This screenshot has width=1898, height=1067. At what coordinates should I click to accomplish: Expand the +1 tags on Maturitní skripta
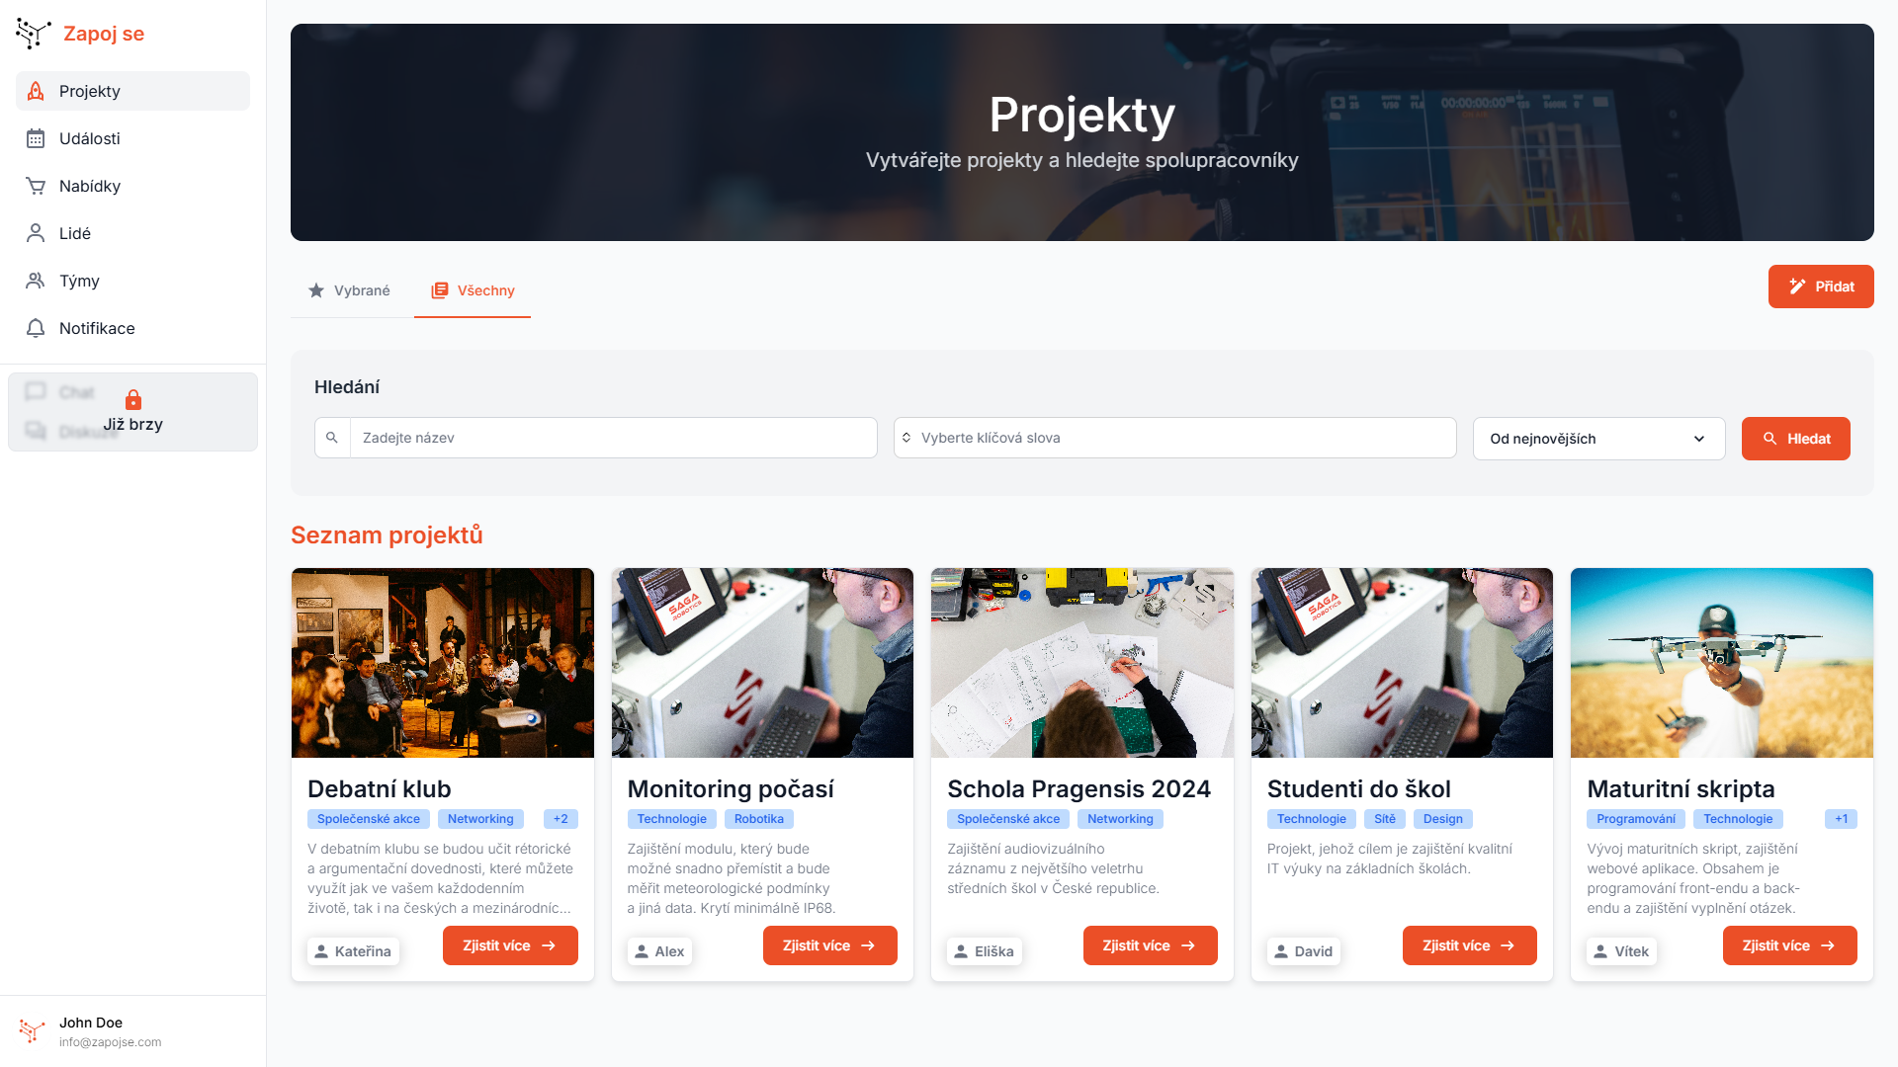click(1841, 819)
